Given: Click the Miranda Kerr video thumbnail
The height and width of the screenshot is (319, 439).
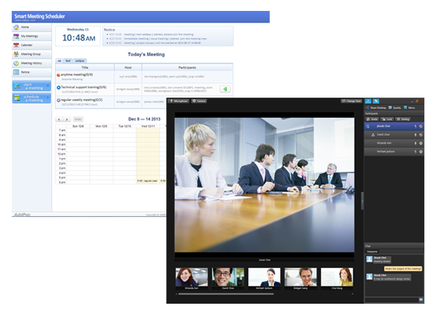Looking at the screenshot, I should click(x=192, y=277).
